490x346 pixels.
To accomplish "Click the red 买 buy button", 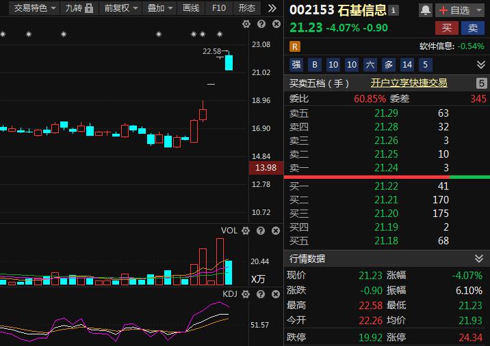I will pyautogui.click(x=447, y=28).
